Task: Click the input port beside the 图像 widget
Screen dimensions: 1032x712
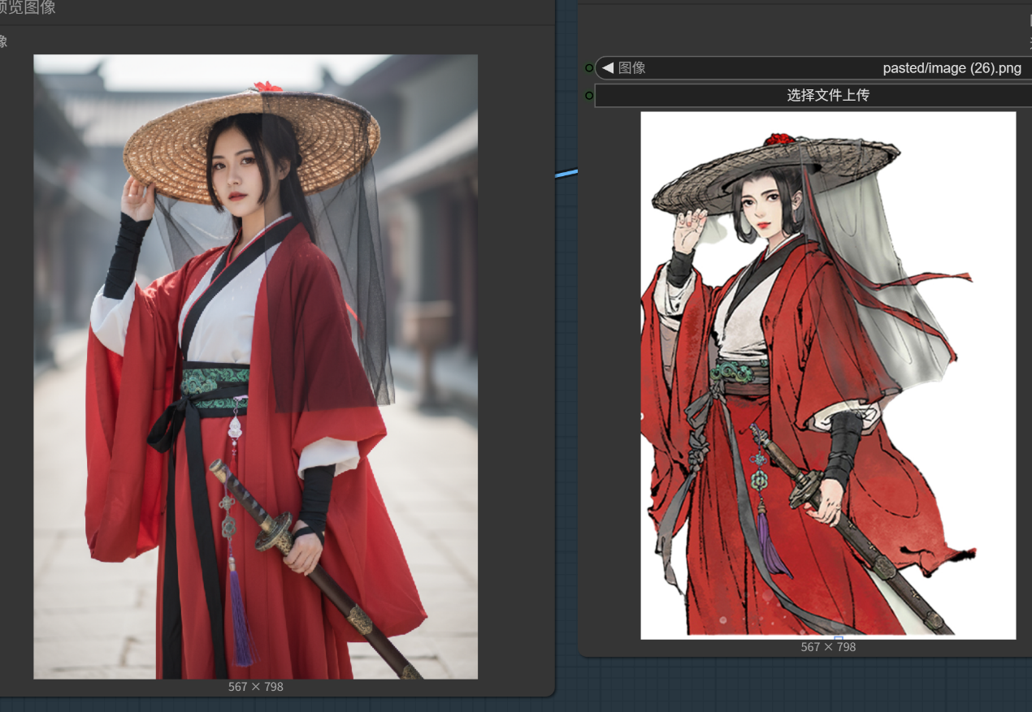Action: [589, 68]
